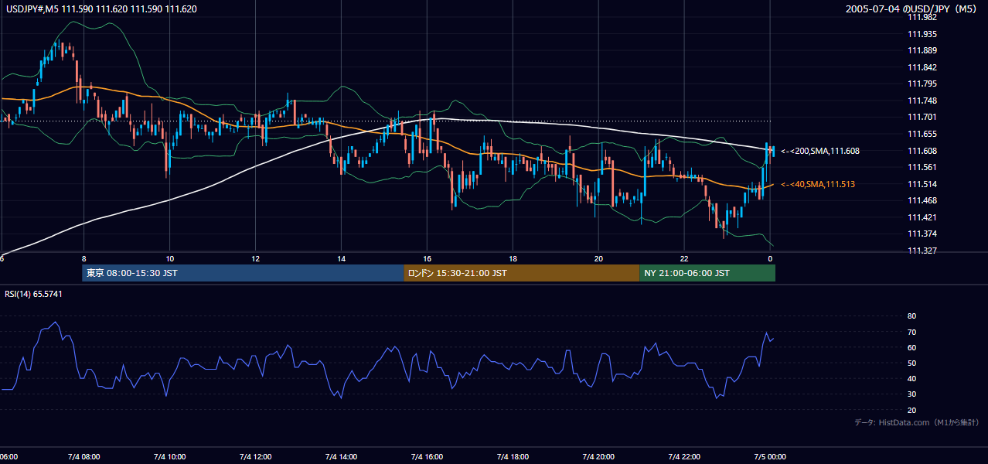Select the NY 21:00-06:00 JST session bar
988x464 pixels.
pos(707,273)
